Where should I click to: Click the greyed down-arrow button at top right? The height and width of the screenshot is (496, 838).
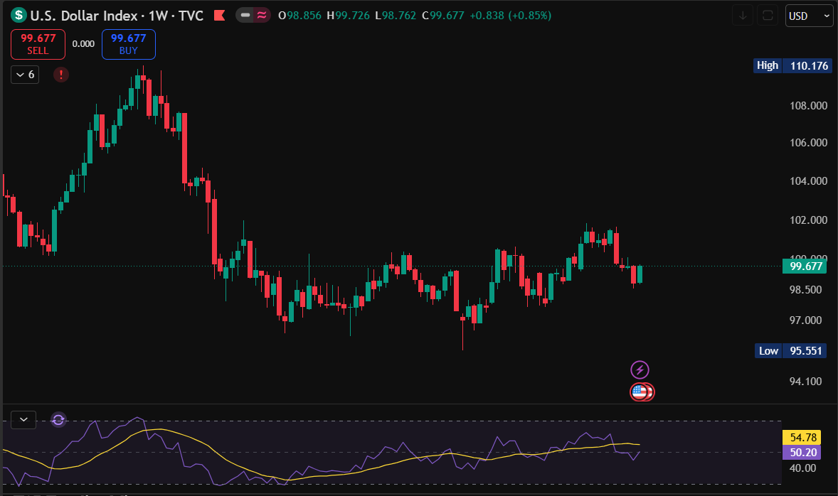[743, 16]
